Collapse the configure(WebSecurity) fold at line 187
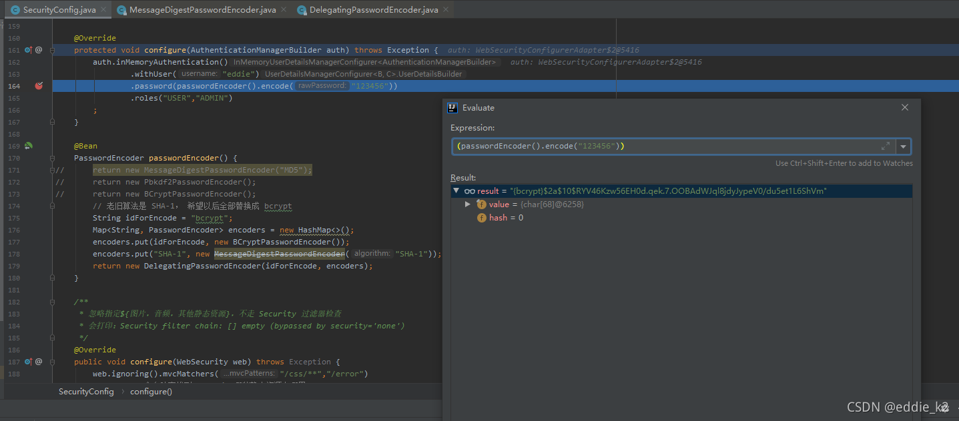This screenshot has height=421, width=959. pos(52,362)
